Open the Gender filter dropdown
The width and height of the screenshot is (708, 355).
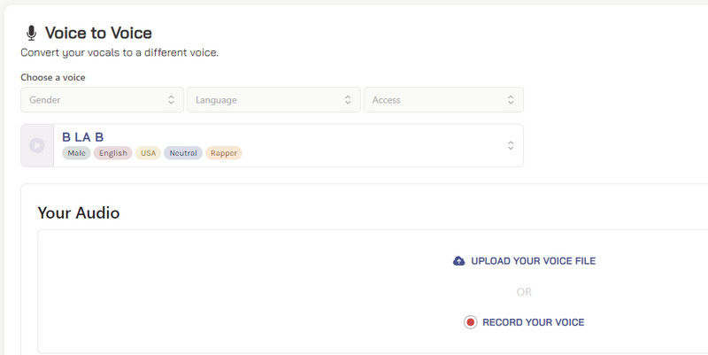102,100
